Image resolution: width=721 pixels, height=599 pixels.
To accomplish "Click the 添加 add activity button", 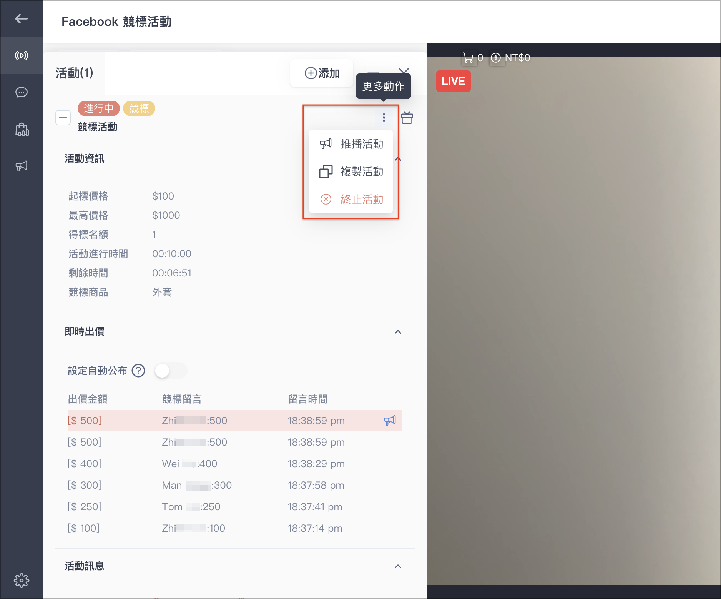I will coord(322,73).
